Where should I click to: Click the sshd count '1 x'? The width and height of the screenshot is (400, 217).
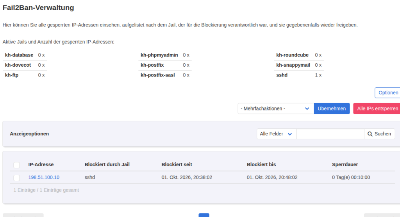tap(318, 75)
